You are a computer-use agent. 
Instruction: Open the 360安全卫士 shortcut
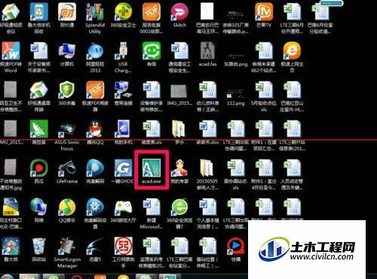[123, 11]
